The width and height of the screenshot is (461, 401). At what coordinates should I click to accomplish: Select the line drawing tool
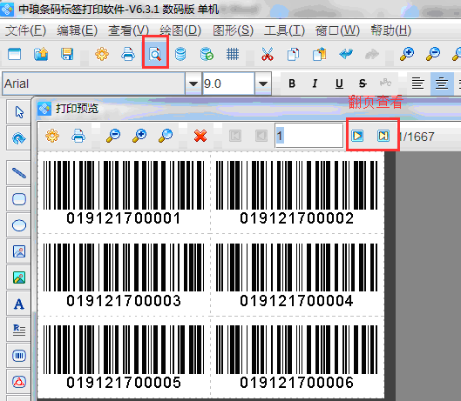point(19,173)
